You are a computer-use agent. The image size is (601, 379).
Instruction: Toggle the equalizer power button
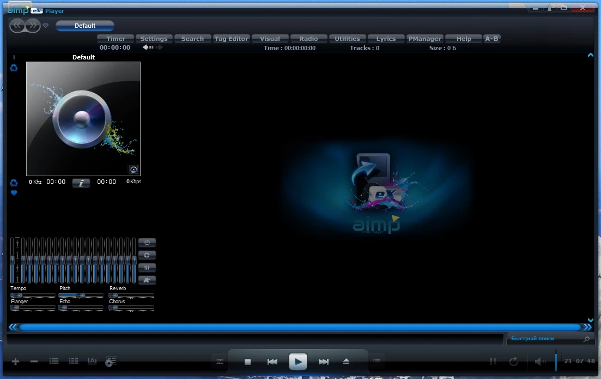tap(147, 243)
